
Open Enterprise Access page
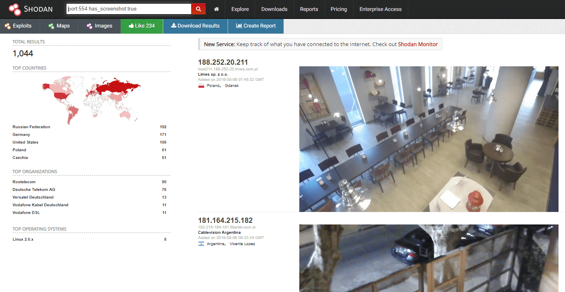click(x=380, y=9)
